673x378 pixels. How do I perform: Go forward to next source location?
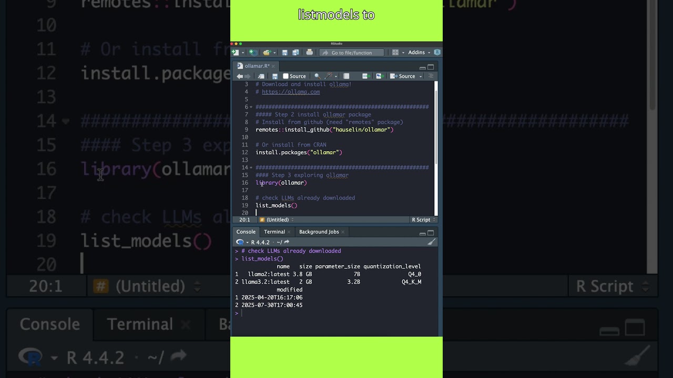248,76
